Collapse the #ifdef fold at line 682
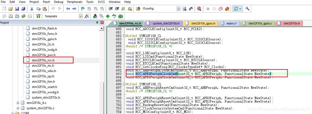The height and width of the screenshot is (114, 312). (x=124, y=36)
